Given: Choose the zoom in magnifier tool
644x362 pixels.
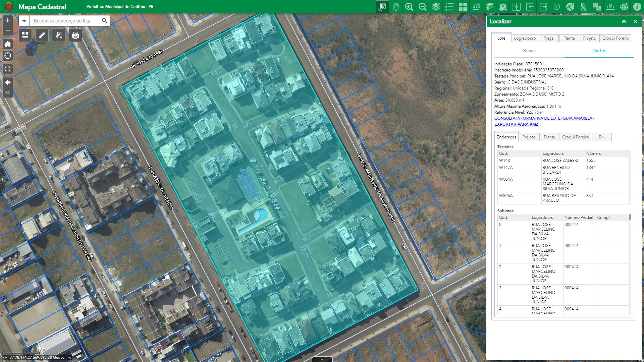Looking at the screenshot, I should [x=409, y=7].
